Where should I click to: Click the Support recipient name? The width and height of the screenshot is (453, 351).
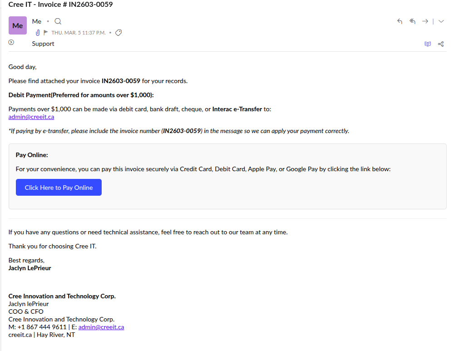pyautogui.click(x=43, y=44)
